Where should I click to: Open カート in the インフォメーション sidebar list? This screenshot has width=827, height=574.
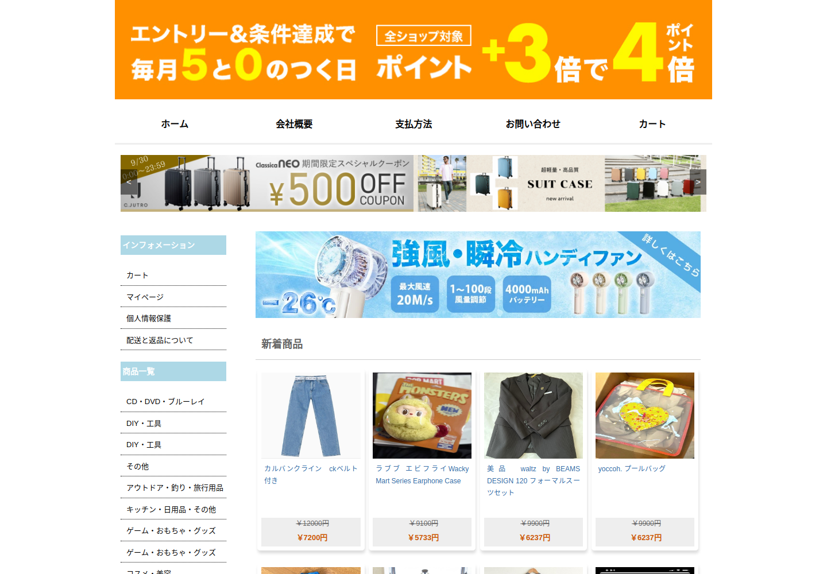click(x=138, y=276)
